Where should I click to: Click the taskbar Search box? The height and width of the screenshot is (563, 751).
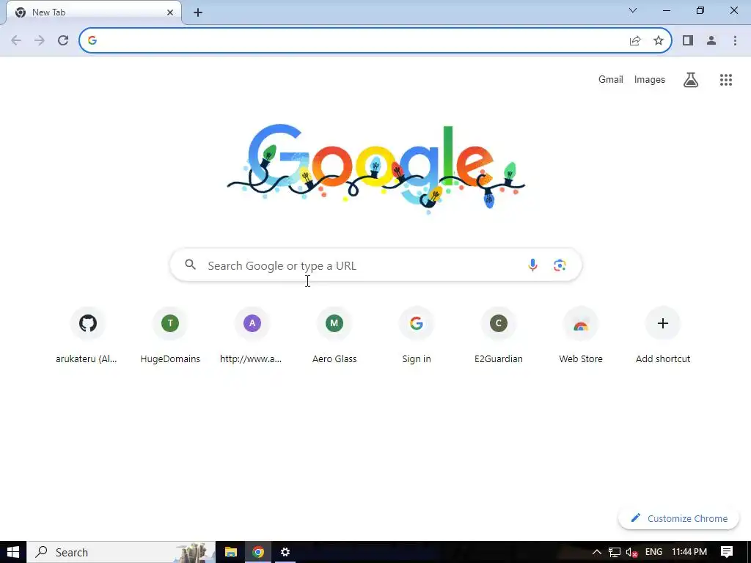[121, 552]
